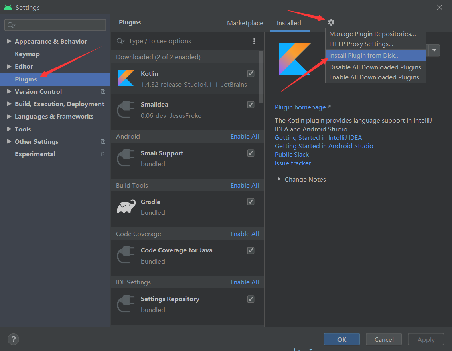This screenshot has width=452, height=351.
Task: Select Keymap in settings tree
Action: (x=27, y=54)
